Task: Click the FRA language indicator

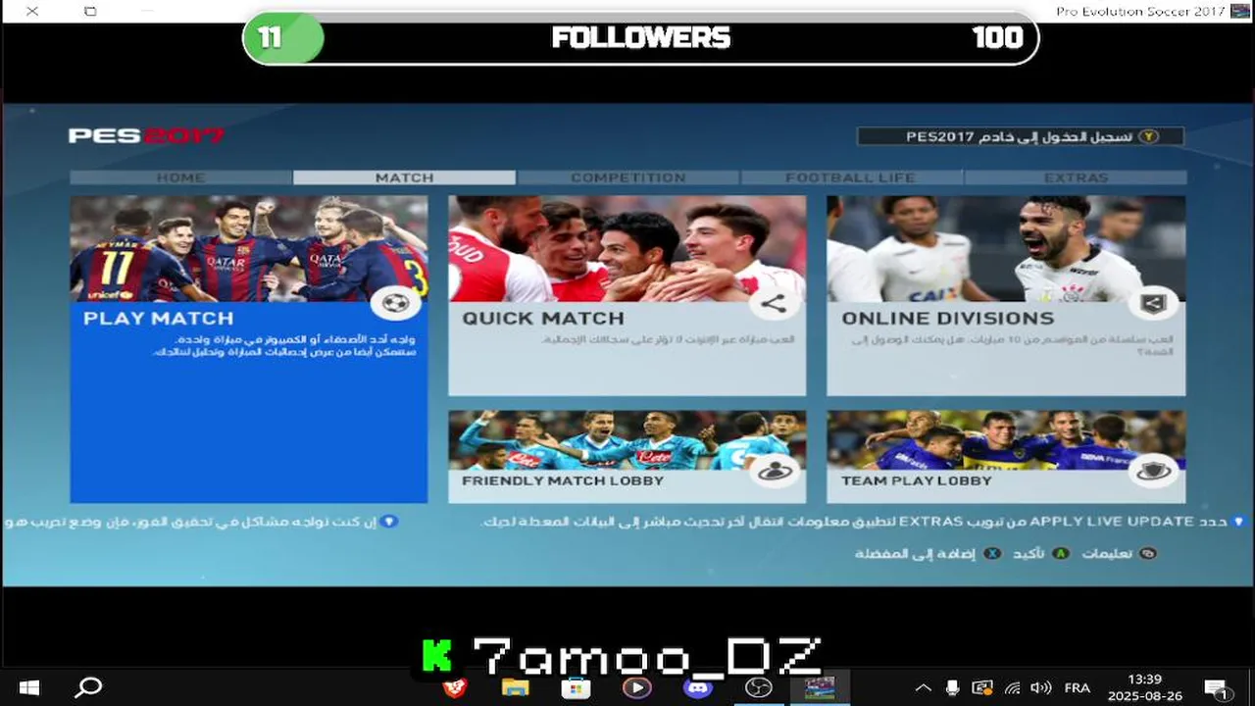Action: click(1077, 687)
